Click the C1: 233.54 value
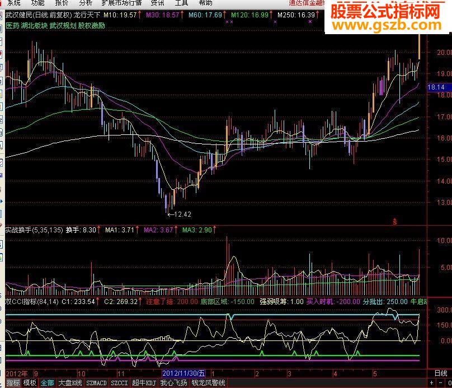 (81, 301)
